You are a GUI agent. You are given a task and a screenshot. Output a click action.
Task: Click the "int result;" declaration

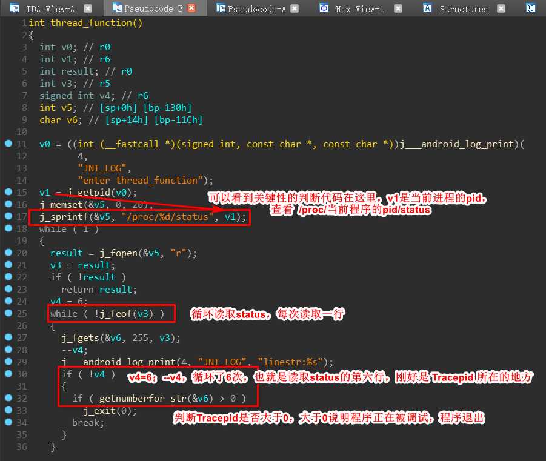click(x=69, y=71)
